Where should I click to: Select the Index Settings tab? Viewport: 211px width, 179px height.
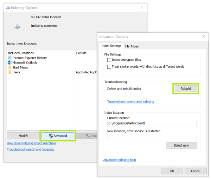tap(111, 46)
